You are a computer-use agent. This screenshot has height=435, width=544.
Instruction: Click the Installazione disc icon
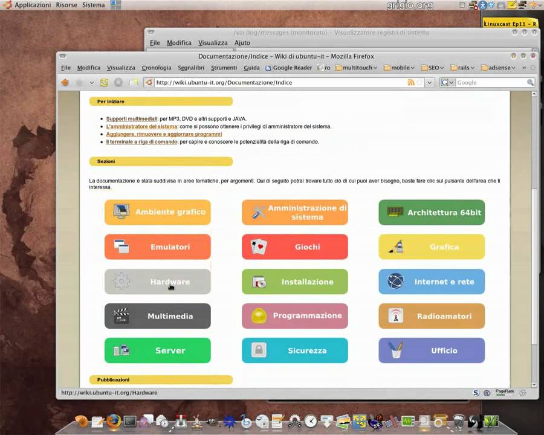pos(259,282)
